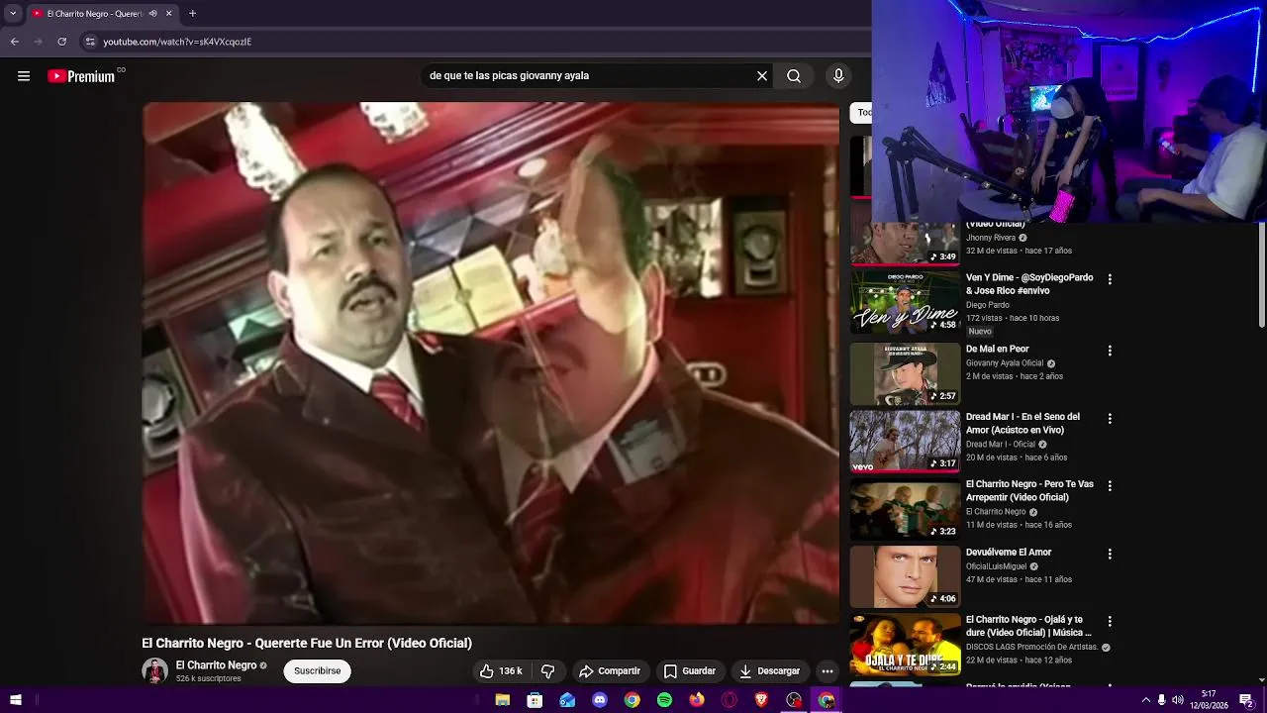Viewport: 1267px width, 713px height.
Task: Open Pero Te Vas Arrepentir video title
Action: (x=1029, y=491)
